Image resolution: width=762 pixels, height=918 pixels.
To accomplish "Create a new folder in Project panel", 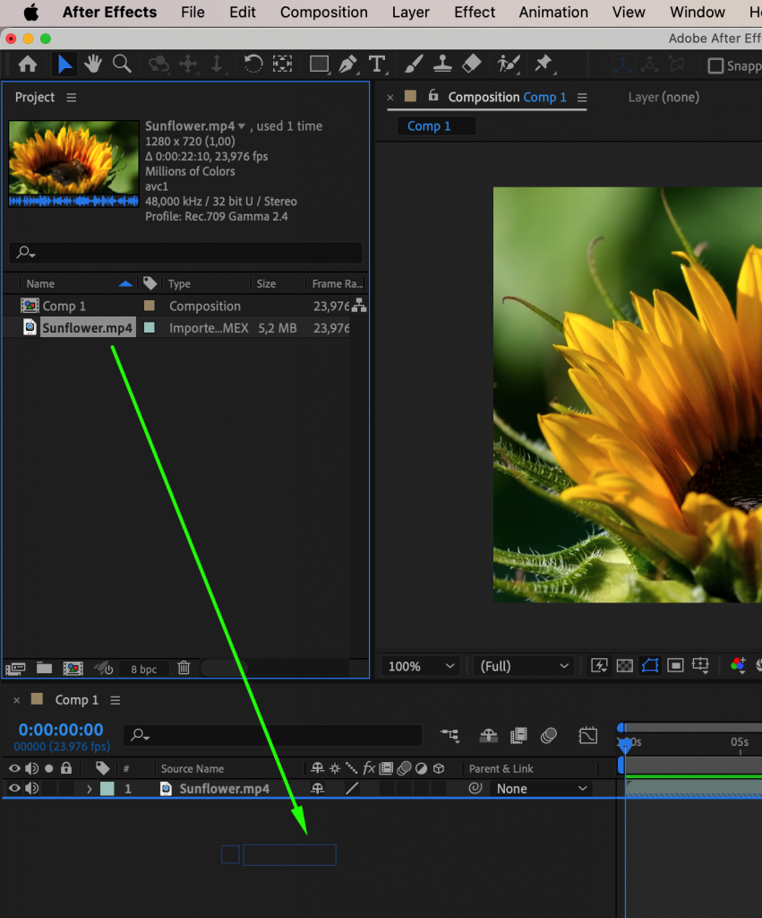I will tap(43, 668).
